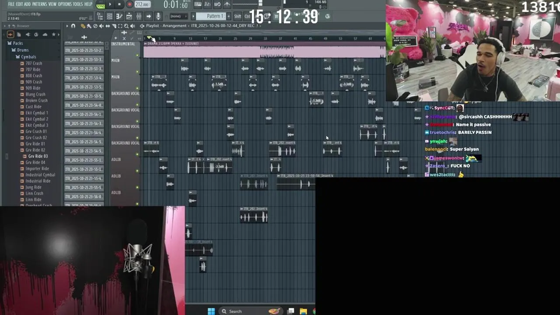Open the PATTERNS menu
Screen dimensions: 560x315
point(39,4)
